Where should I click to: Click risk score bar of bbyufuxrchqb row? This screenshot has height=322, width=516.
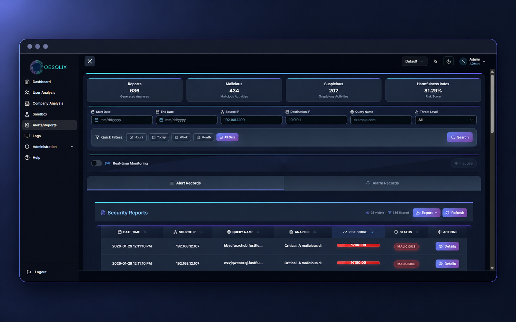point(358,245)
